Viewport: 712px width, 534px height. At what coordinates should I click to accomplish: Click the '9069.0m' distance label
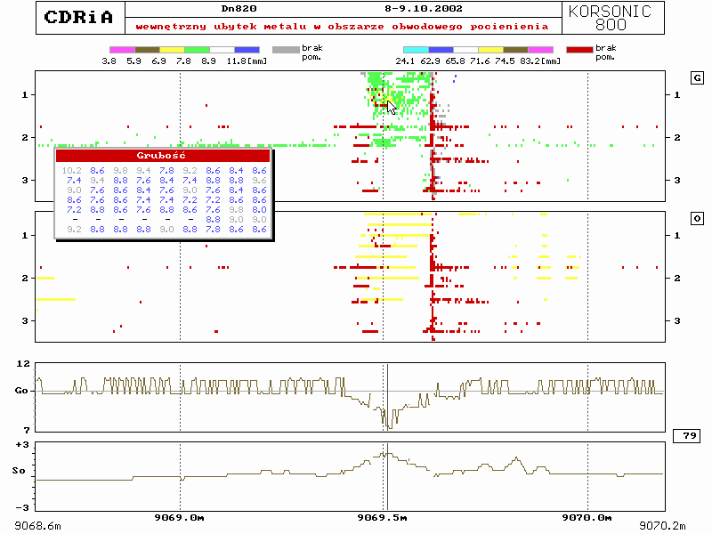point(180,518)
